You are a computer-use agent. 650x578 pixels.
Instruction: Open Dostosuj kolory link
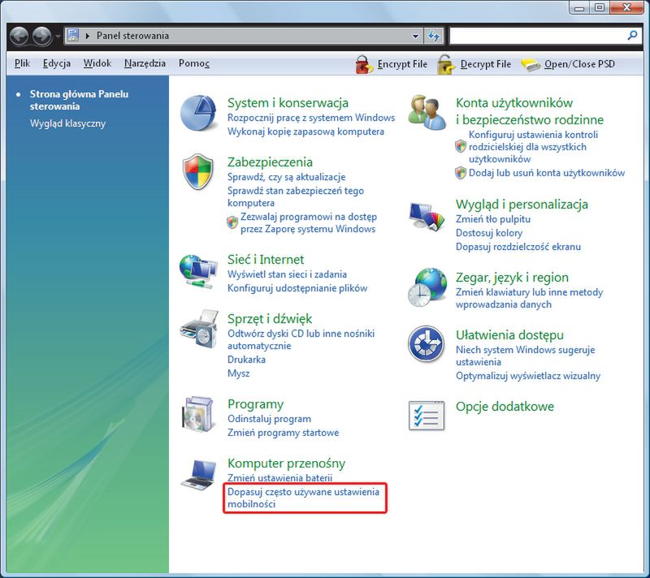[x=489, y=233]
